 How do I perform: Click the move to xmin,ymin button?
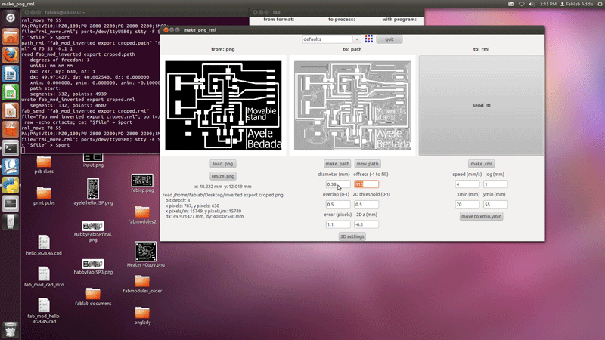482,216
